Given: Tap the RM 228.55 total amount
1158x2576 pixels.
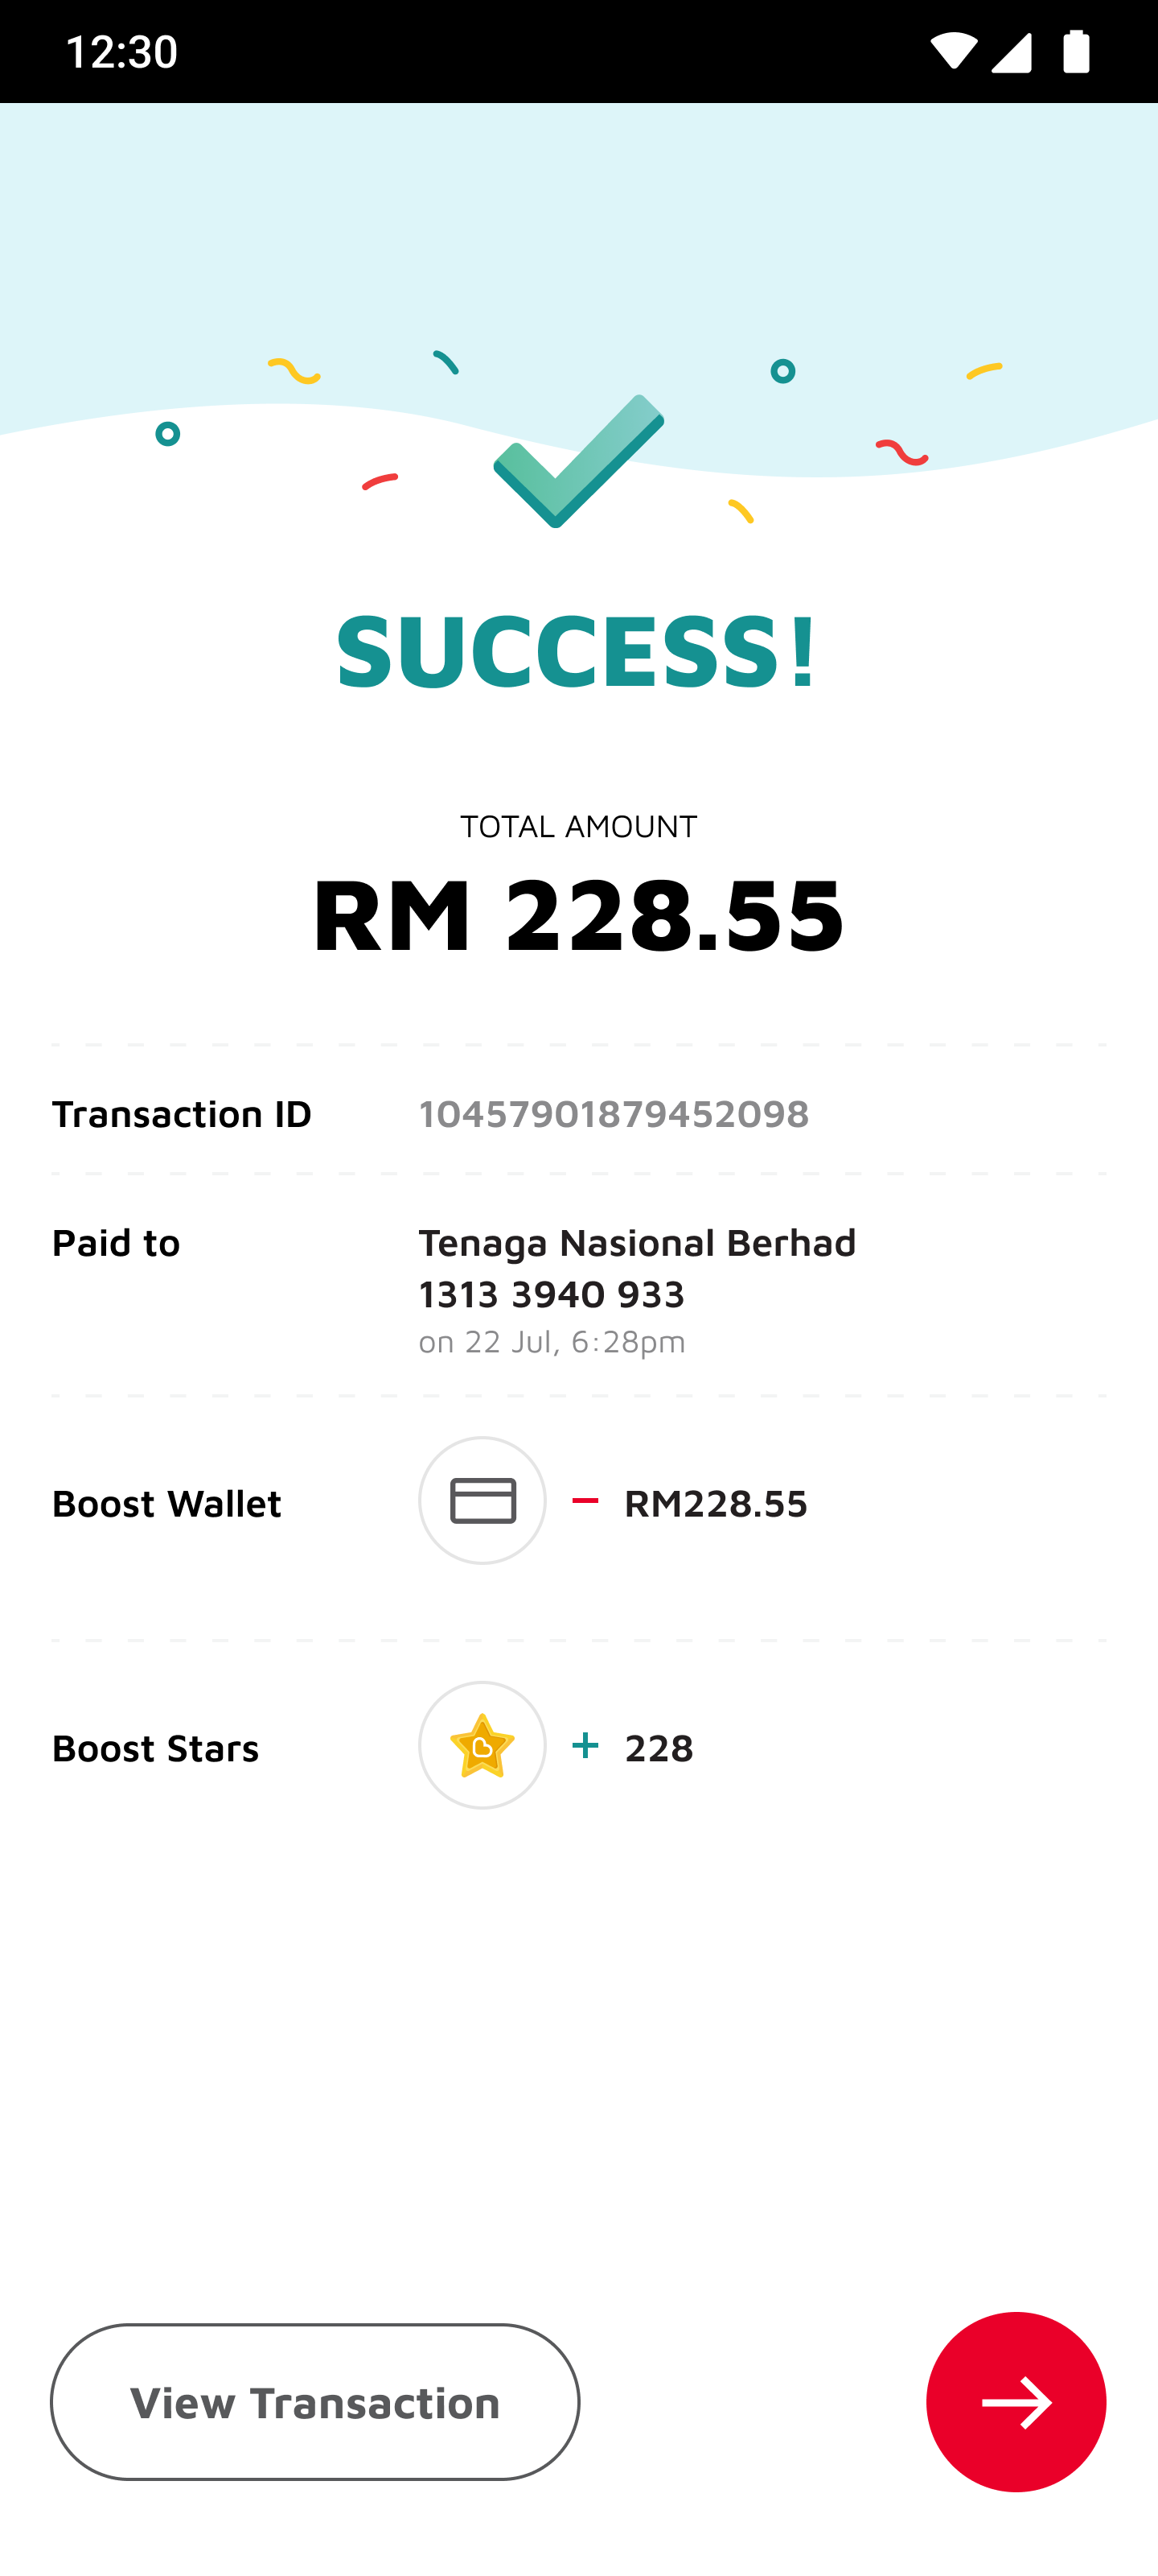Looking at the screenshot, I should pyautogui.click(x=578, y=913).
